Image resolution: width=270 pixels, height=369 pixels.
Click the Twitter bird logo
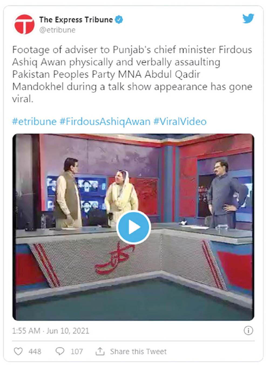tap(248, 19)
